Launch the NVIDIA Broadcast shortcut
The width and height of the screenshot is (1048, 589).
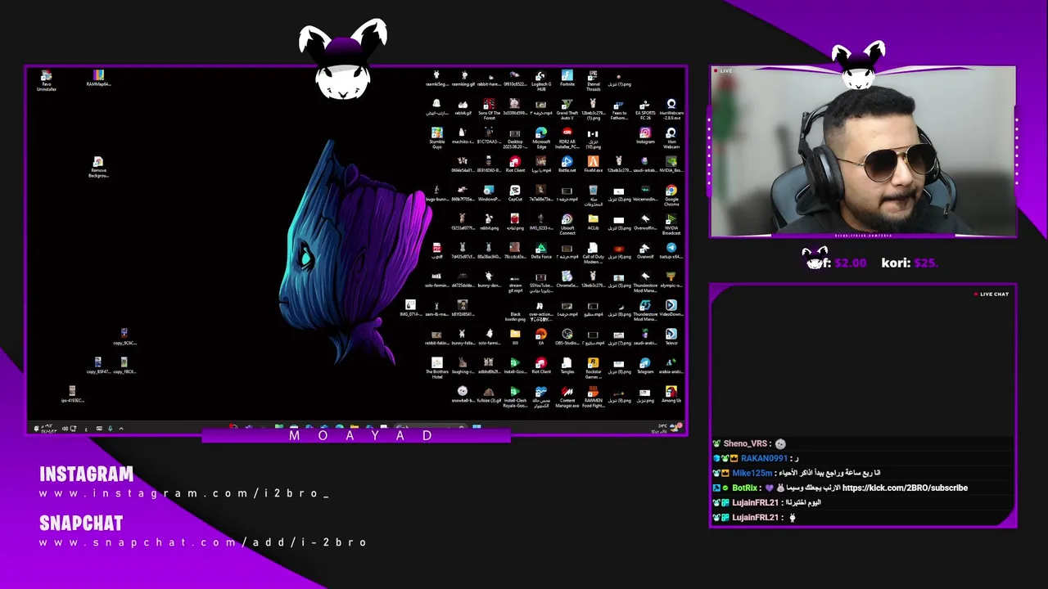point(671,225)
